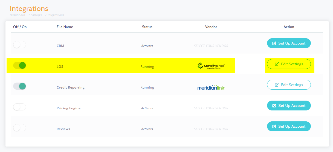The height and width of the screenshot is (152, 333).
Task: Enable the Reviews integration toggle
Action: click(x=19, y=128)
